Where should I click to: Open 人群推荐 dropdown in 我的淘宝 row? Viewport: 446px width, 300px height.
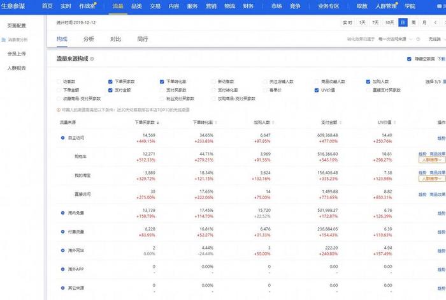[432, 179]
